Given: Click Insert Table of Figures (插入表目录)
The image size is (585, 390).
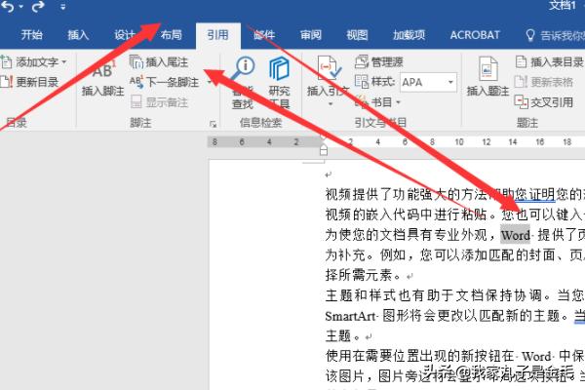Looking at the screenshot, I should tap(549, 62).
